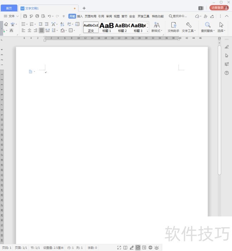Switch to reading layout view in status bar
232x251 pixels.
click(x=125, y=248)
